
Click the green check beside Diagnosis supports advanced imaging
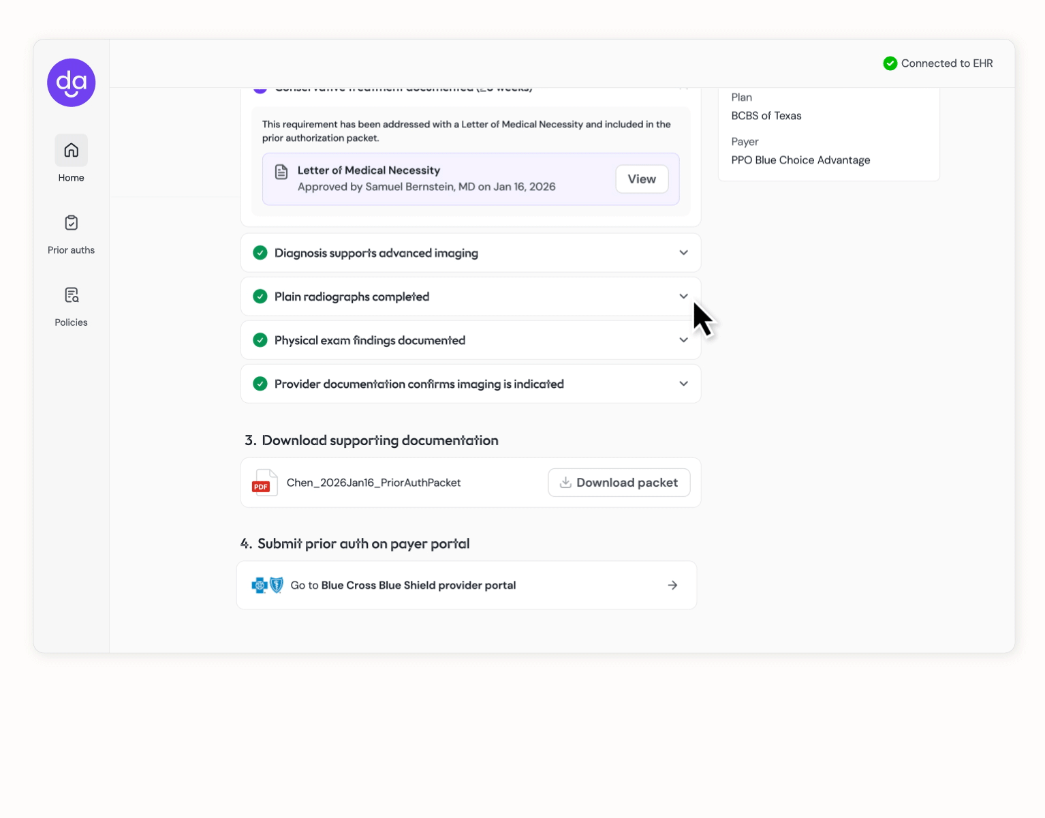coord(260,253)
